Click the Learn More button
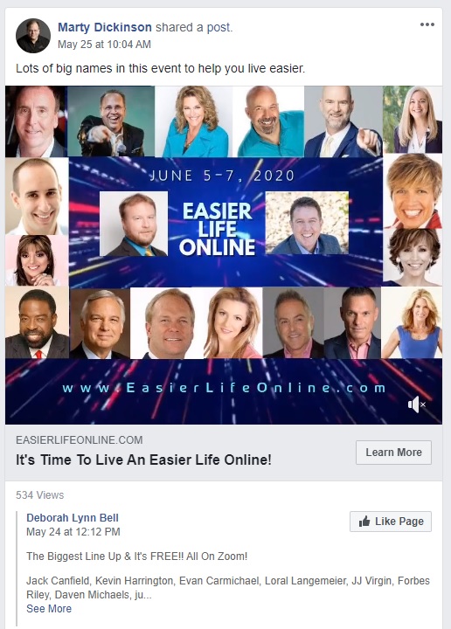The width and height of the screenshot is (451, 629). pos(393,453)
